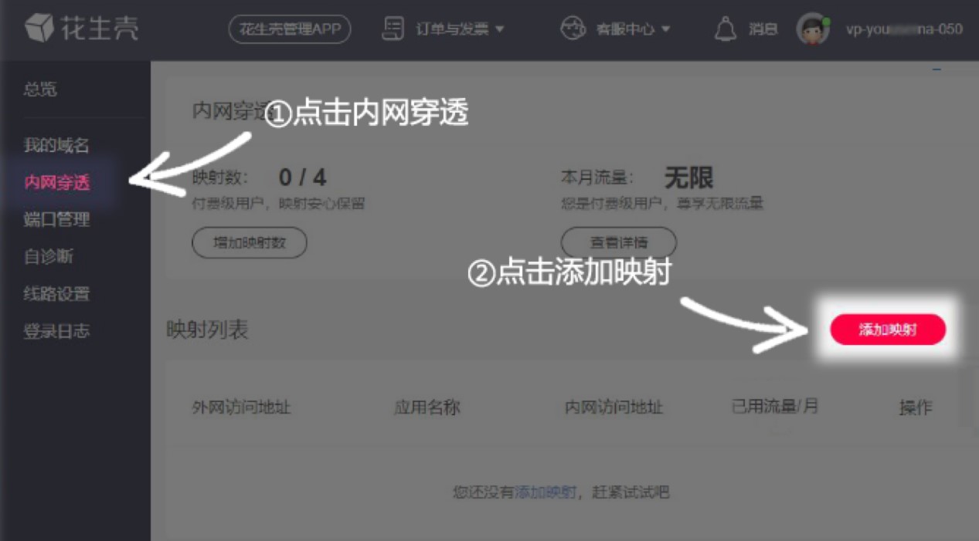Click the 无限 monthly traffic value
This screenshot has width=979, height=541.
pyautogui.click(x=689, y=178)
